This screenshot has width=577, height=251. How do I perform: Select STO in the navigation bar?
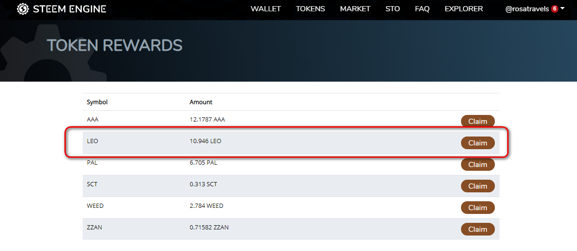[392, 9]
